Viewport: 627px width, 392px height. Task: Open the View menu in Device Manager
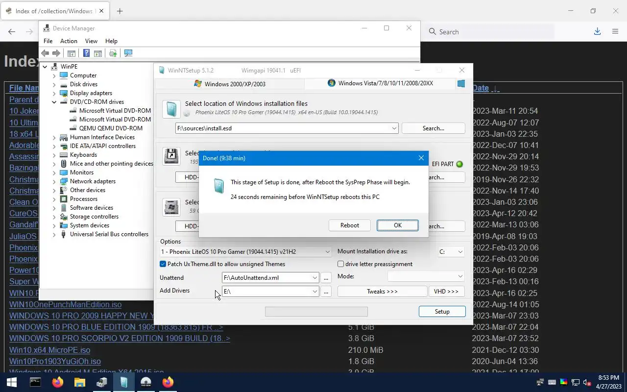coord(91,41)
